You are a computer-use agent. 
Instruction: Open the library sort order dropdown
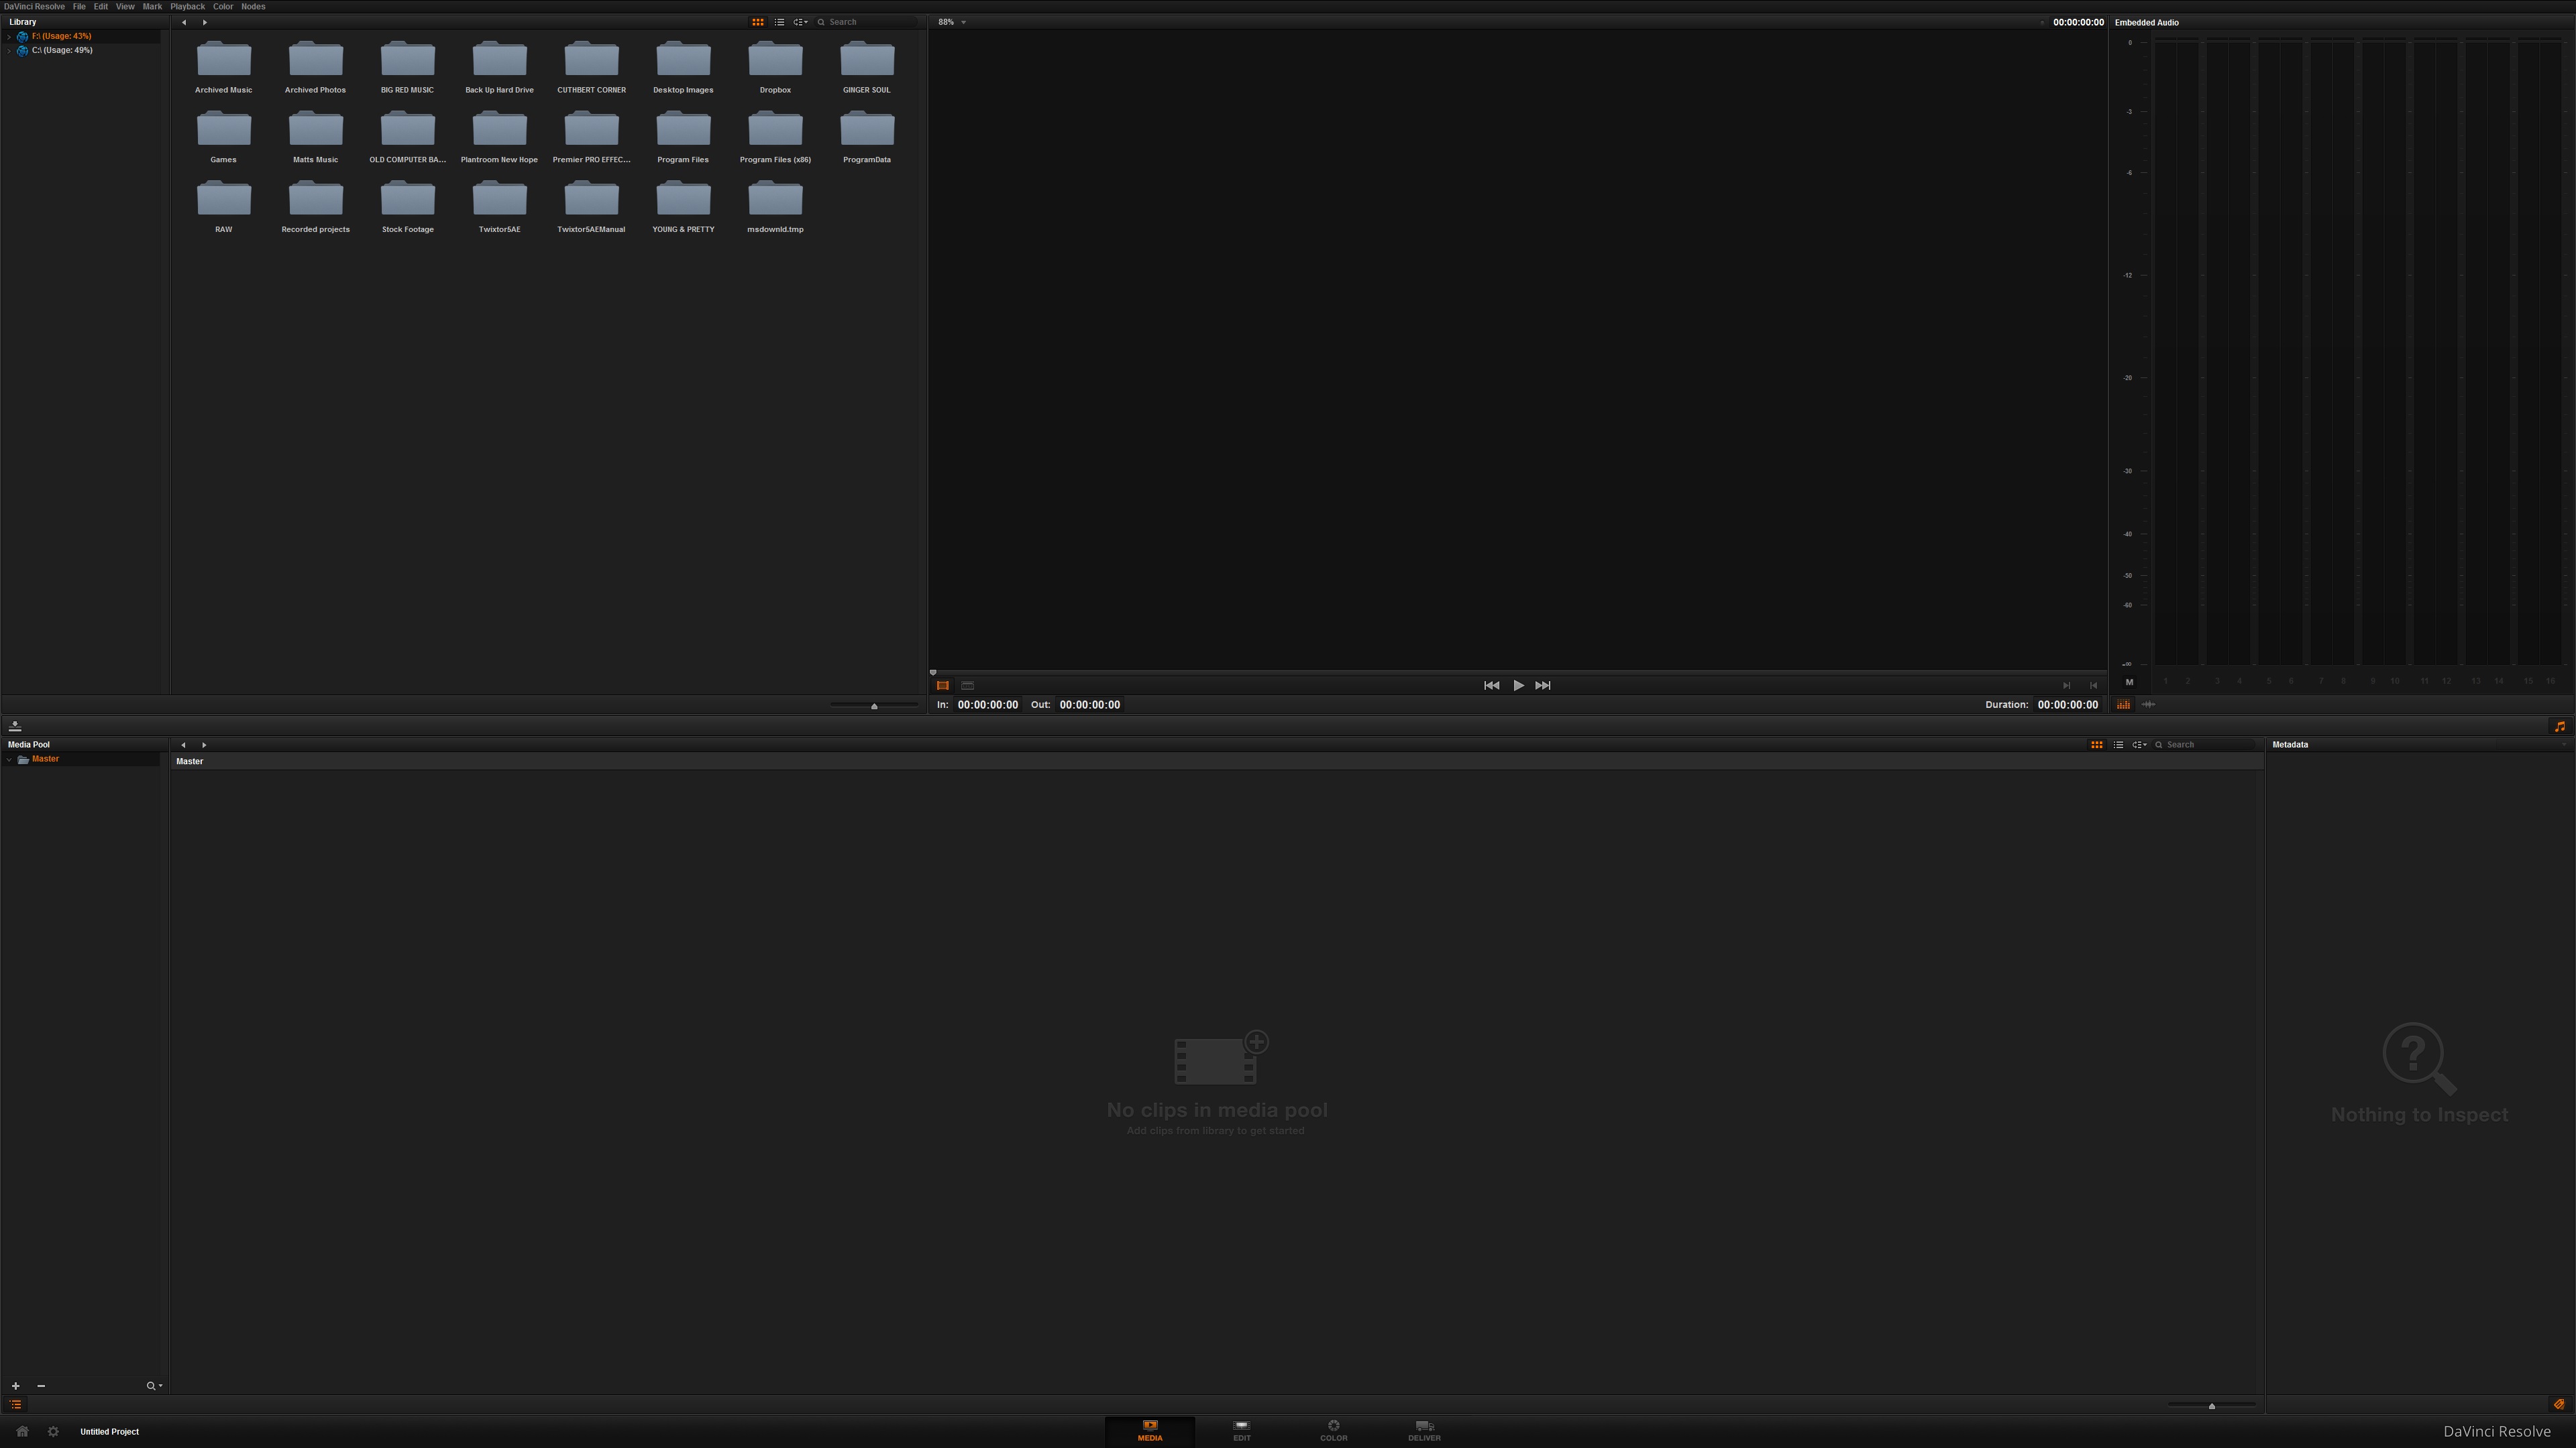[x=800, y=21]
